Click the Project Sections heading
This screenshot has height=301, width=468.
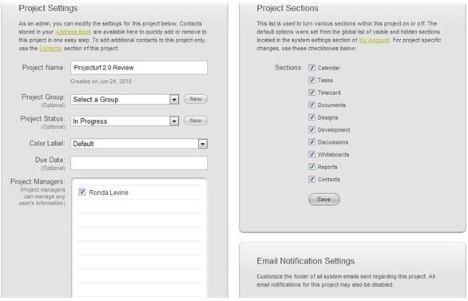(288, 8)
